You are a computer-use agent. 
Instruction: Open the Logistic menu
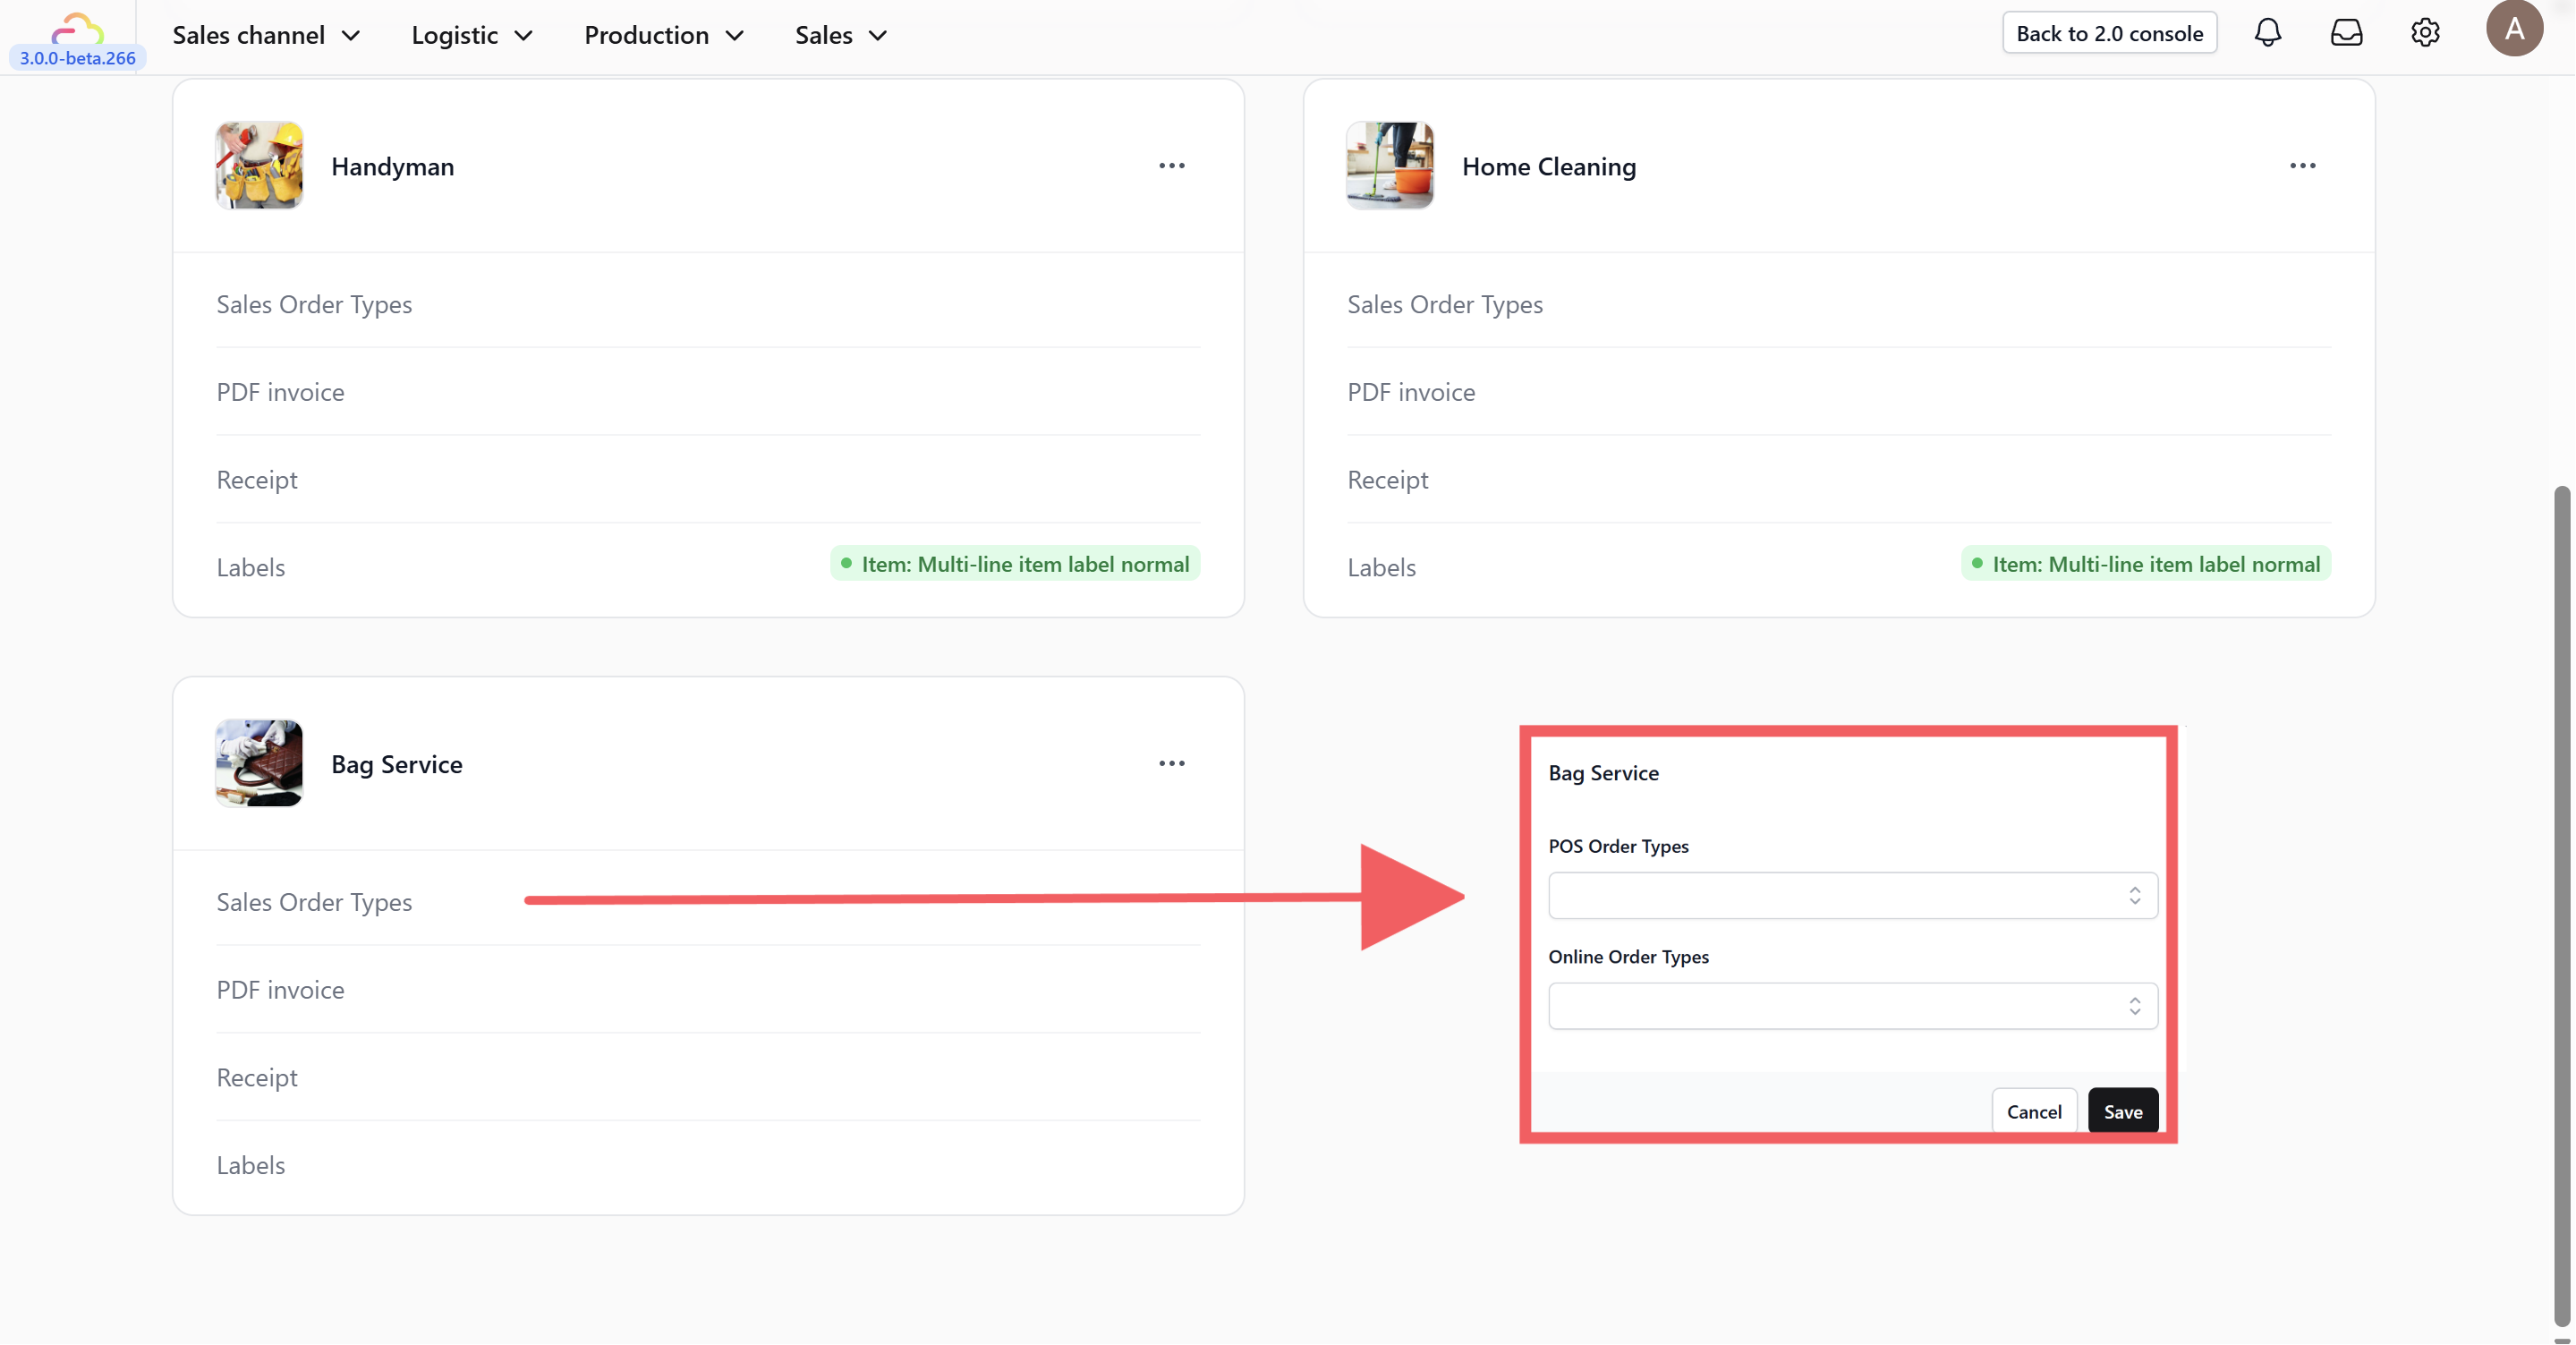471,35
